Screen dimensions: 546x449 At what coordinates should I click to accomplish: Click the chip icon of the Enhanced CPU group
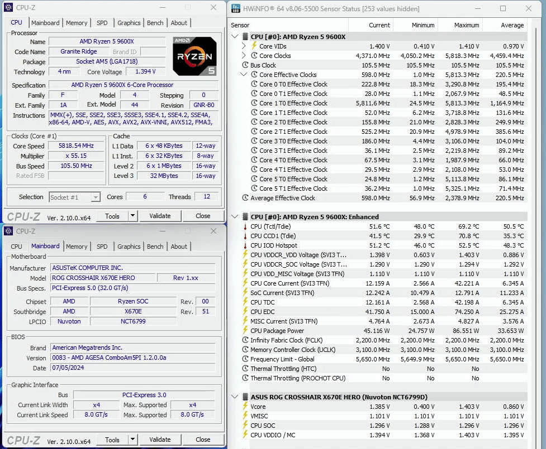click(245, 217)
